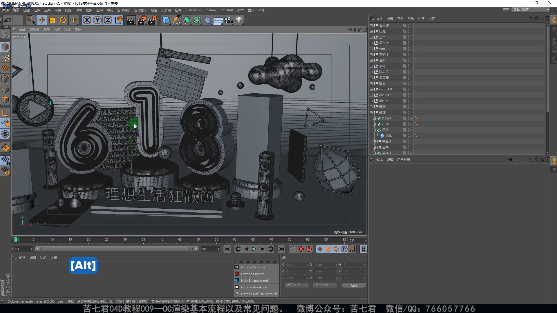Viewport: 557px width, 313px height.
Task: Click the Pen spline tool icon
Action: (x=176, y=20)
